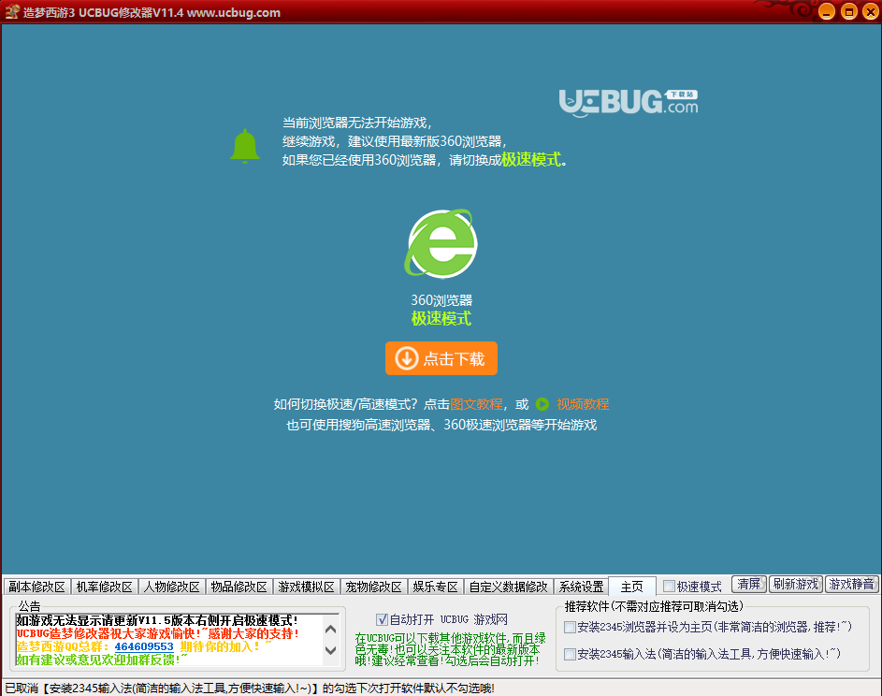Open the 图文教程 tutorial link
This screenshot has width=882, height=696.
pyautogui.click(x=476, y=404)
